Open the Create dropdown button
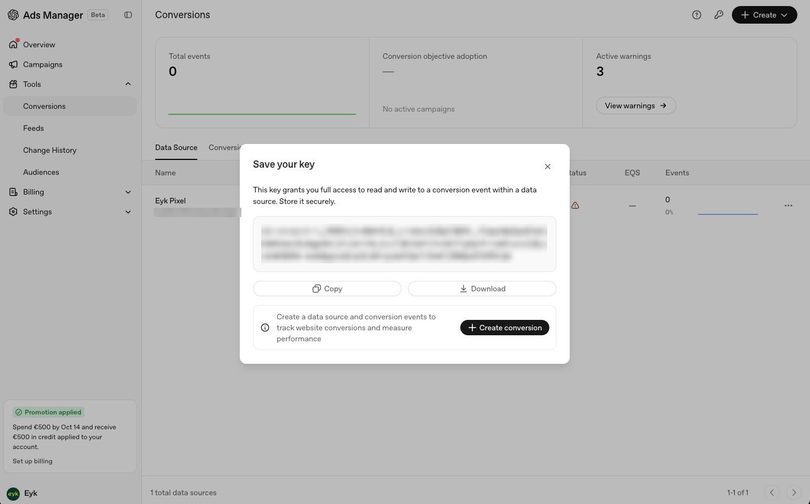The height and width of the screenshot is (504, 810). (x=764, y=15)
